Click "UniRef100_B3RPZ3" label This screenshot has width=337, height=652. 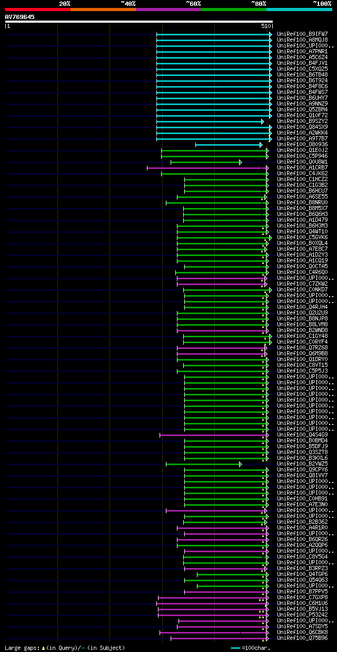coord(302,569)
